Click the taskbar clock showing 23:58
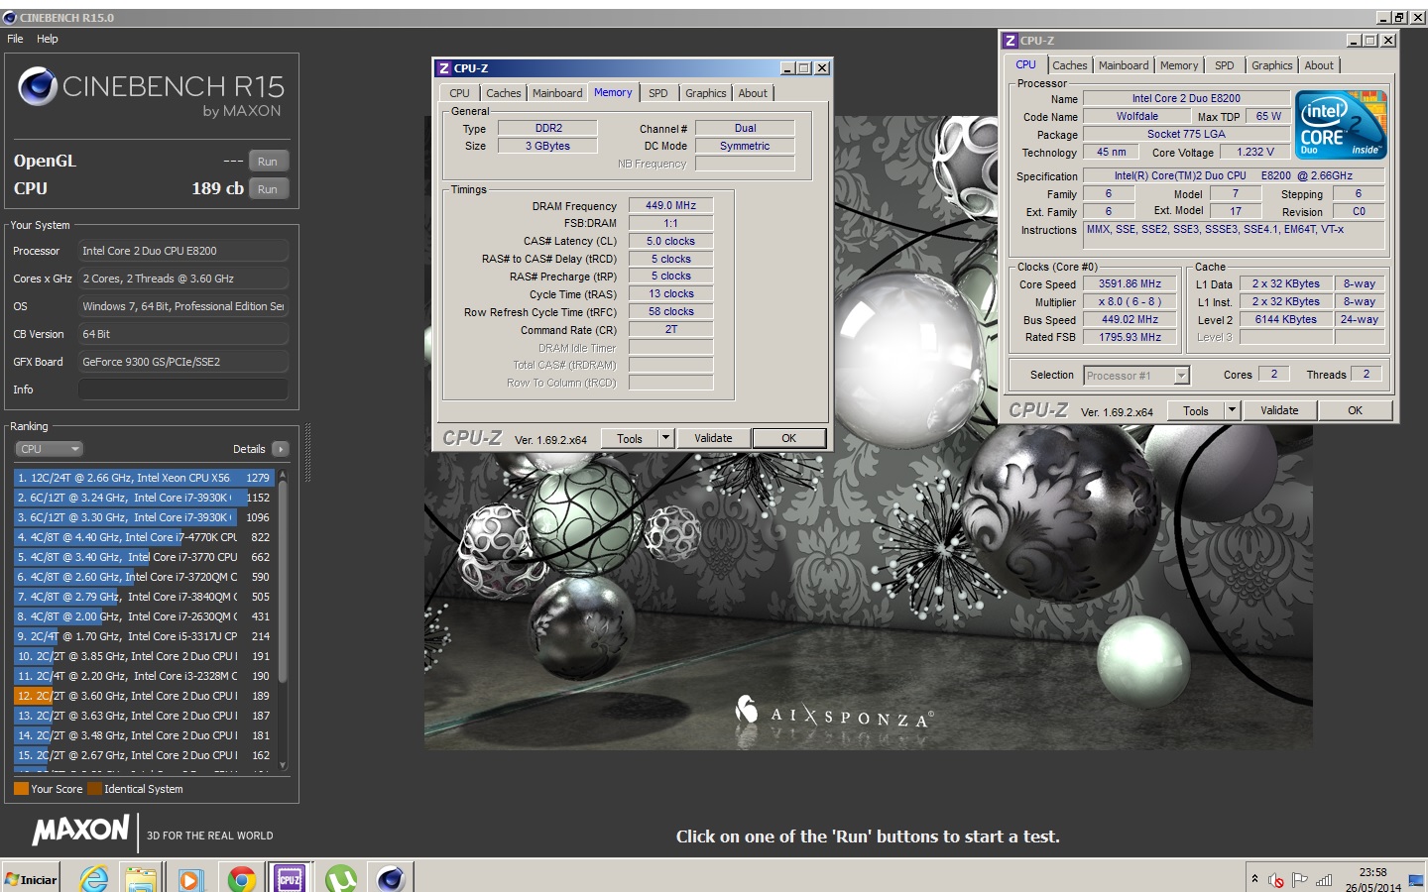The image size is (1428, 892). [1373, 880]
